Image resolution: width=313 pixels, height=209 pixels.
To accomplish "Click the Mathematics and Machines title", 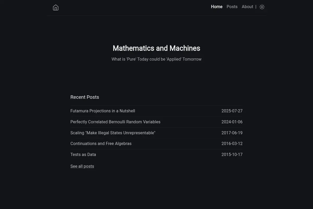I will point(156,48).
